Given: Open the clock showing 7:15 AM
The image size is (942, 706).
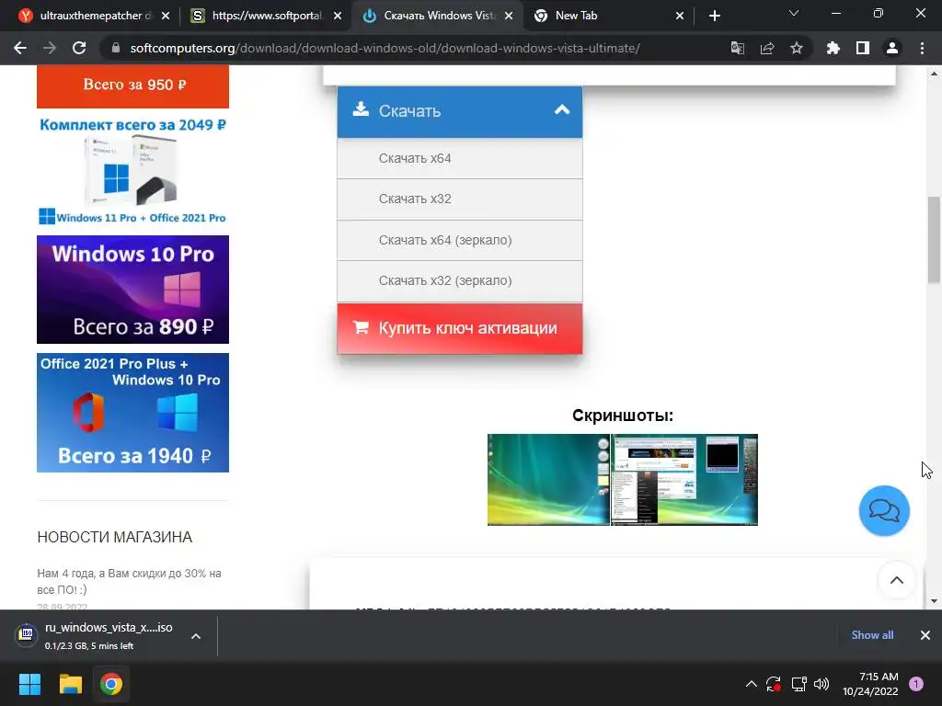Looking at the screenshot, I should click(x=870, y=684).
